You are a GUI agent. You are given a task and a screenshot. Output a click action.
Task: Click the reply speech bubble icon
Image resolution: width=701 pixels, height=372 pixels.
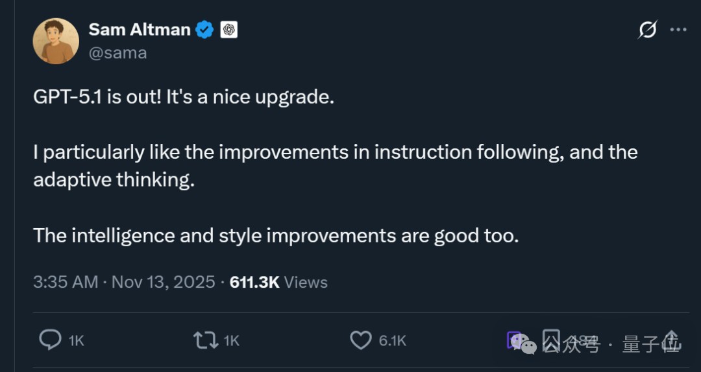click(x=50, y=340)
